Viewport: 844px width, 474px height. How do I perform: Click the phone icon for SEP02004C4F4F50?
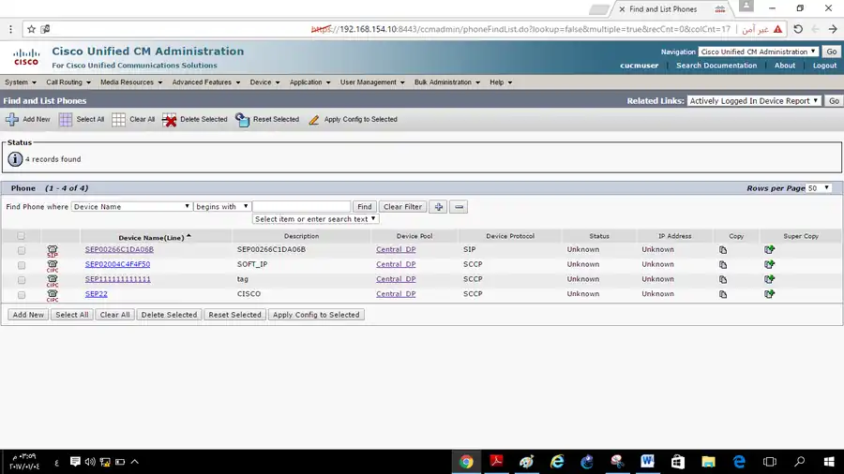[x=53, y=265]
